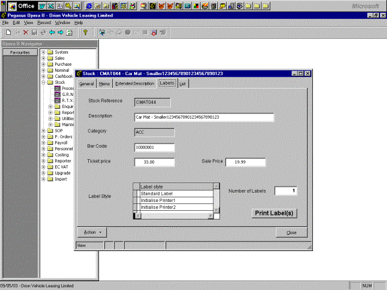Screen dimensions: 387x290
Task: Click the key icon in Office bar
Action: (69, 6)
